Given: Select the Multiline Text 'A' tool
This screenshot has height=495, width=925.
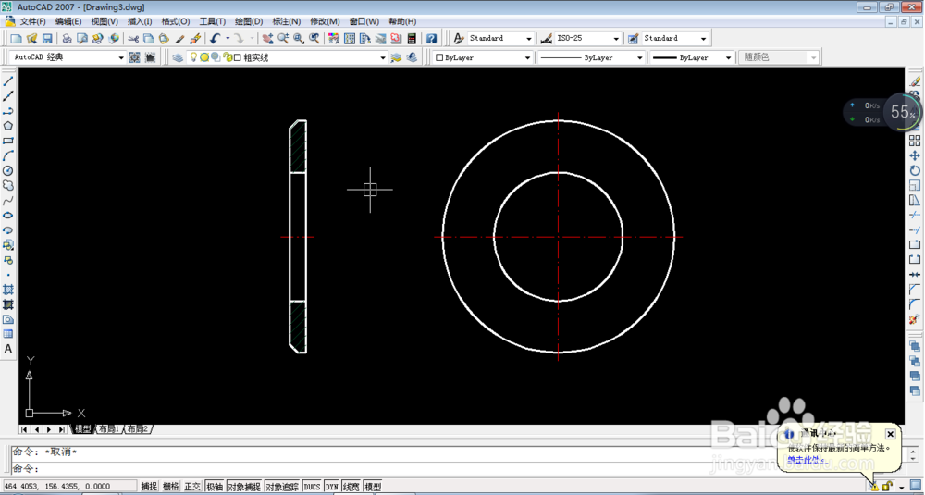Looking at the screenshot, I should coord(8,349).
